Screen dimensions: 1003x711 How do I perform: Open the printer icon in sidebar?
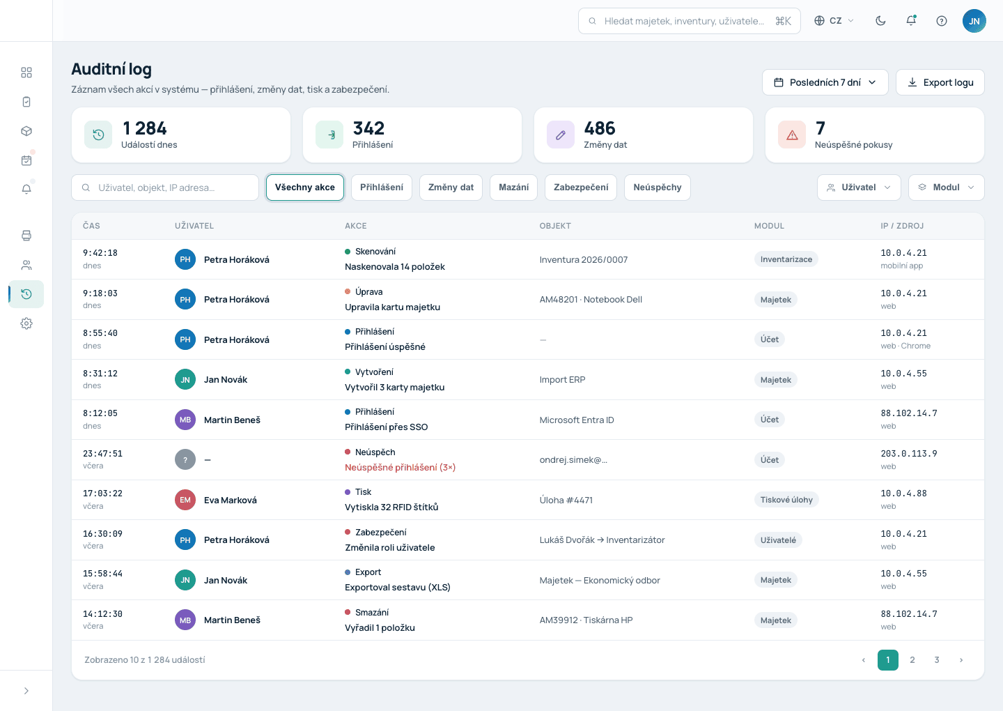tap(26, 236)
